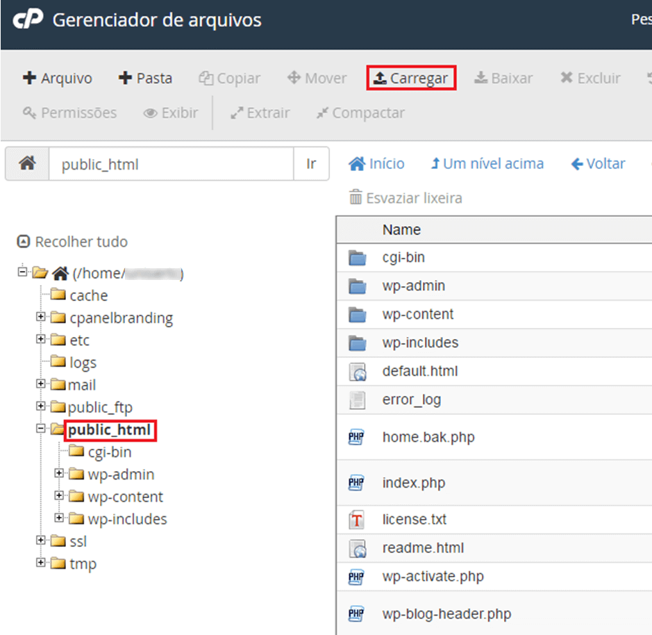Click the Mover toolbar button
This screenshot has width=652, height=635.
point(317,78)
